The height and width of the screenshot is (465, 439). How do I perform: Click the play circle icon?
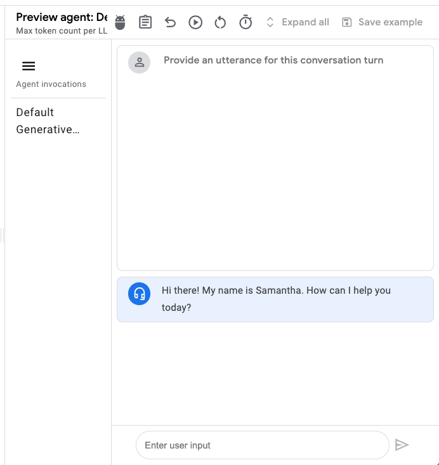tap(195, 22)
